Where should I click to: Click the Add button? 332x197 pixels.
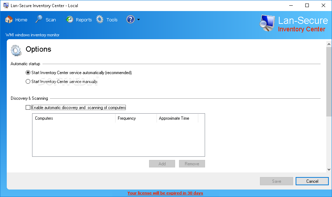click(162, 164)
